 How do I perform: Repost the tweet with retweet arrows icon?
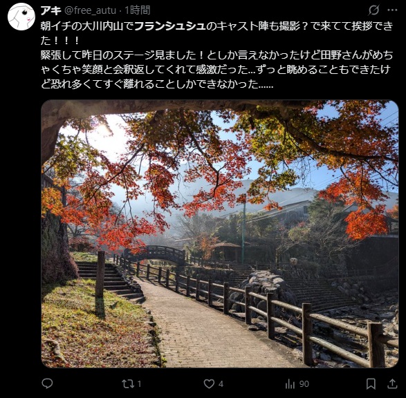point(128,383)
